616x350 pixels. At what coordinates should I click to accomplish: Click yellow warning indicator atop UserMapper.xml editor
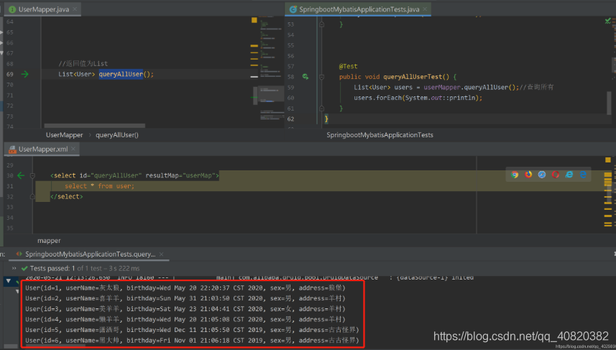click(608, 160)
